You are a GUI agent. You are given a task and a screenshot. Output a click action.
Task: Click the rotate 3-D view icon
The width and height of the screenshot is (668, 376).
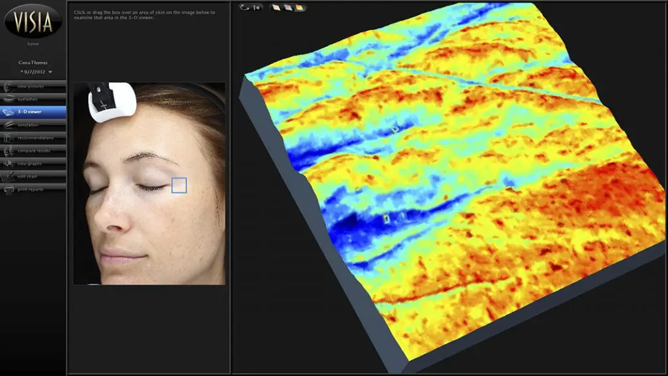pyautogui.click(x=245, y=8)
